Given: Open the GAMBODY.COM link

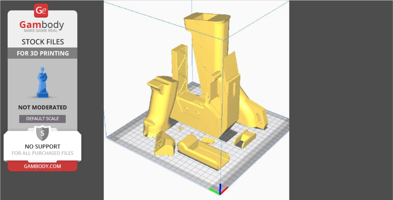Looking at the screenshot, I should tap(42, 166).
